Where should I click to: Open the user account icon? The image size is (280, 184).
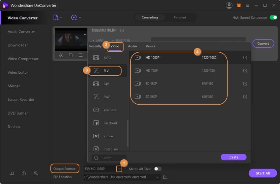229,5
